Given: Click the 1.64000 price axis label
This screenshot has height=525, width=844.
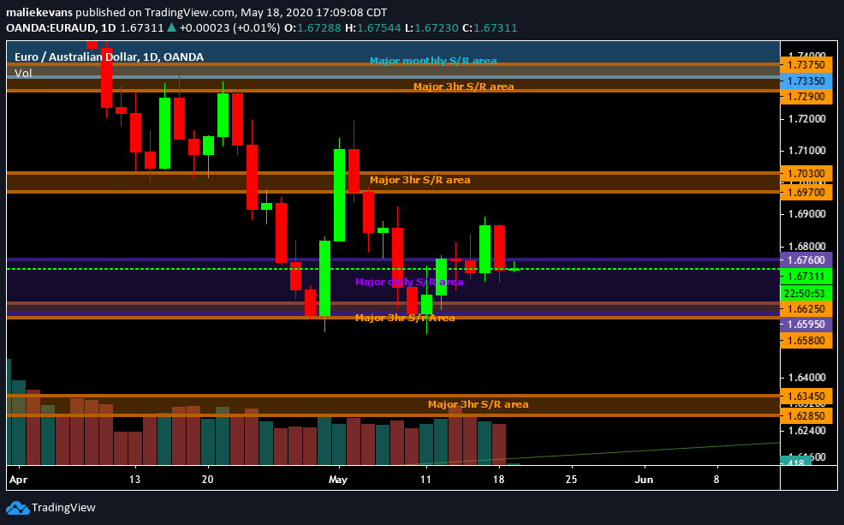Looking at the screenshot, I should pos(807,378).
